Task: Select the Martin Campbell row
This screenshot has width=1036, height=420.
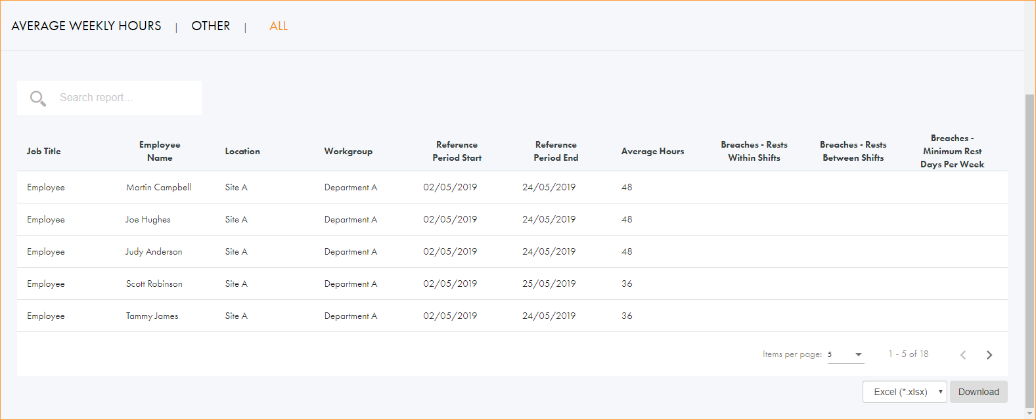Action: click(x=158, y=187)
